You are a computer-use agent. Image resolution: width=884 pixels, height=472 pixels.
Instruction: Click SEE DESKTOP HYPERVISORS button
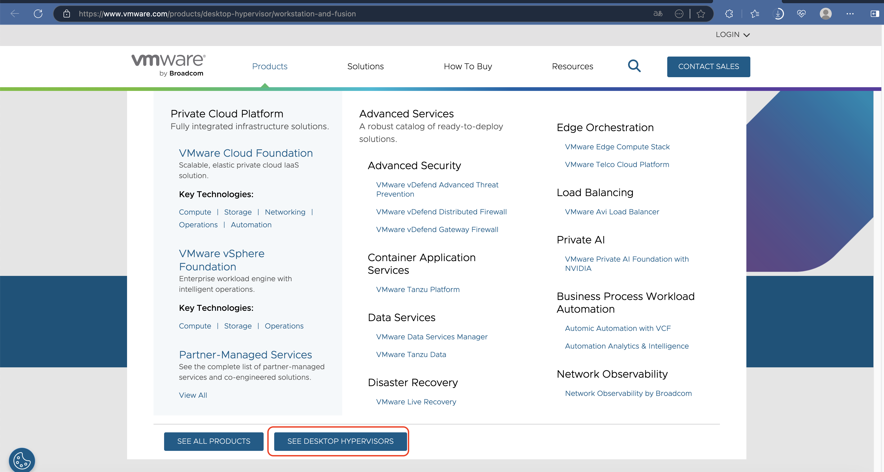point(340,441)
